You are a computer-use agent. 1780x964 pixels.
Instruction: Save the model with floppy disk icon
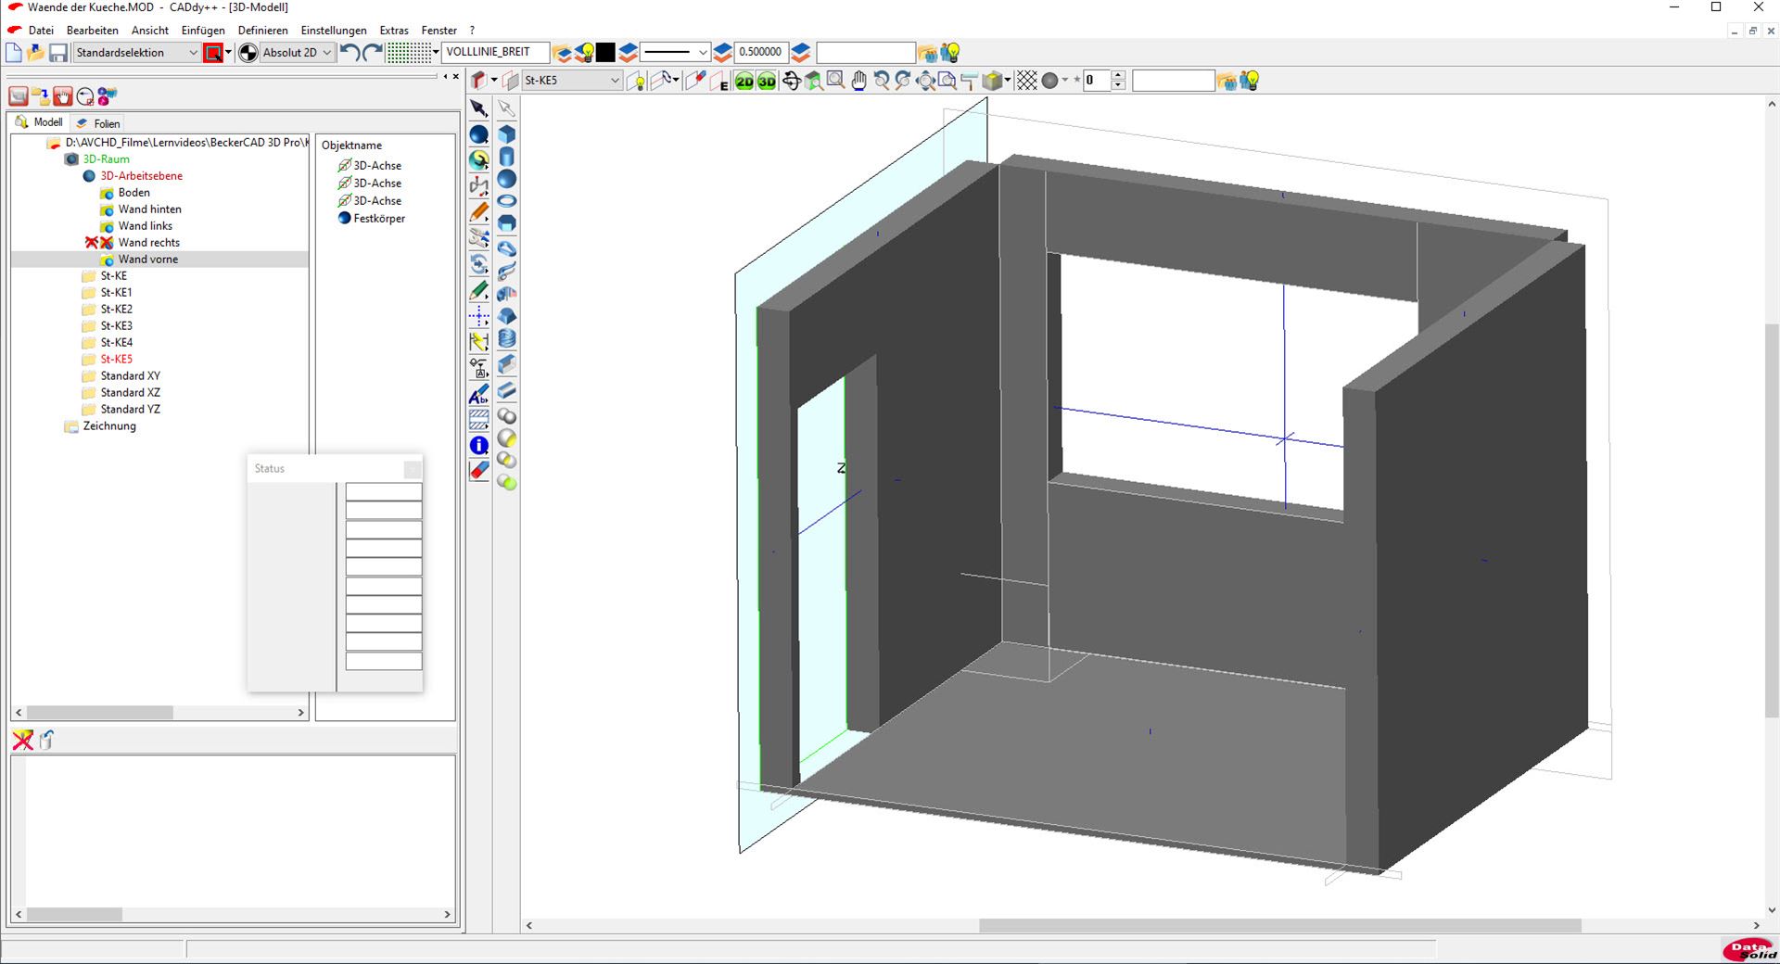(58, 53)
